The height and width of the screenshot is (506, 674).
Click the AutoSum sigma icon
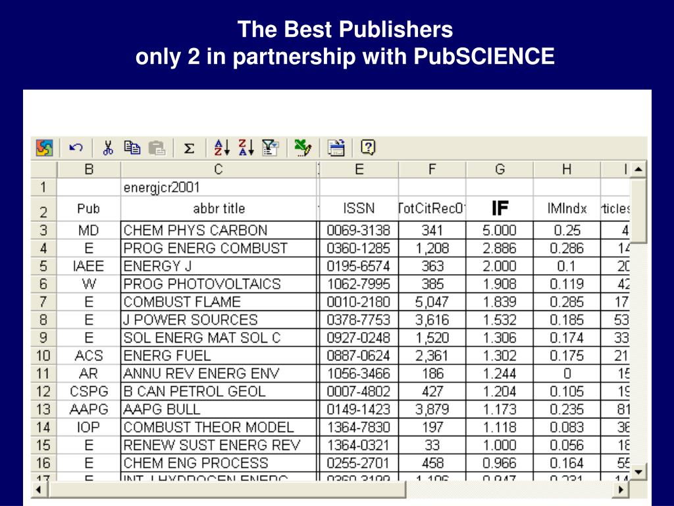(189, 148)
